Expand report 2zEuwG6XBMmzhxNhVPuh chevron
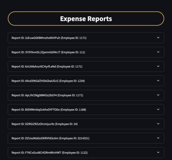The width and height of the screenshot is (172, 160). coord(158,38)
